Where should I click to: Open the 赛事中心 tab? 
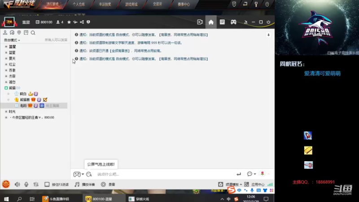(184, 4)
